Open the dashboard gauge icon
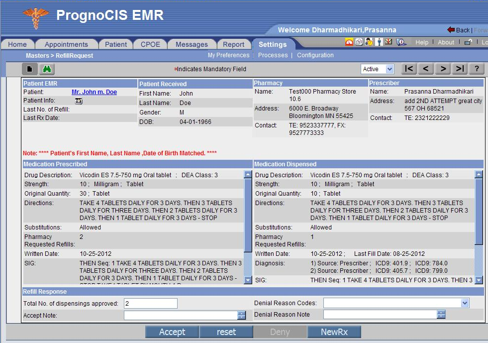The image size is (488, 343). pos(349,42)
